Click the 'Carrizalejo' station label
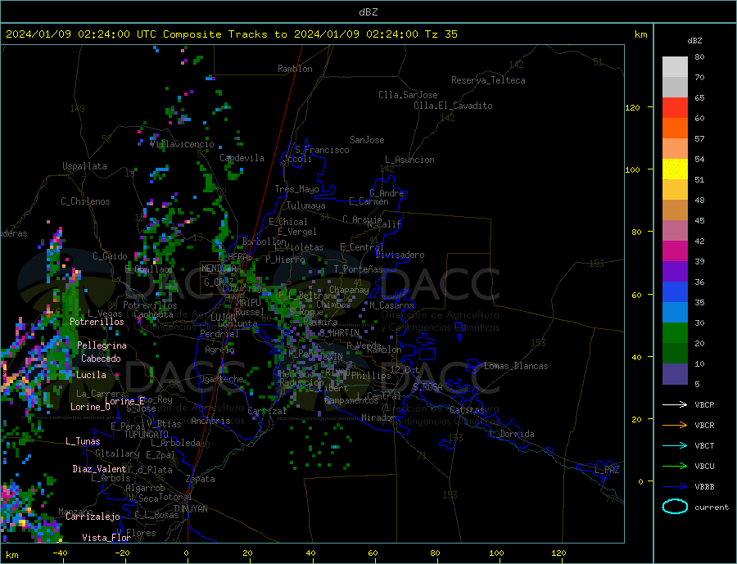 click(93, 517)
